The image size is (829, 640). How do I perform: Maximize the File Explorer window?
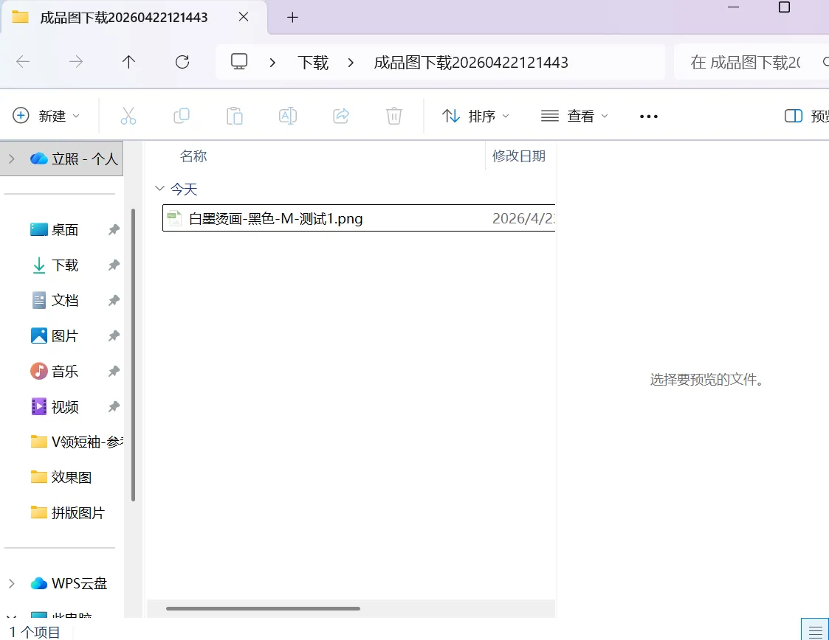point(785,7)
